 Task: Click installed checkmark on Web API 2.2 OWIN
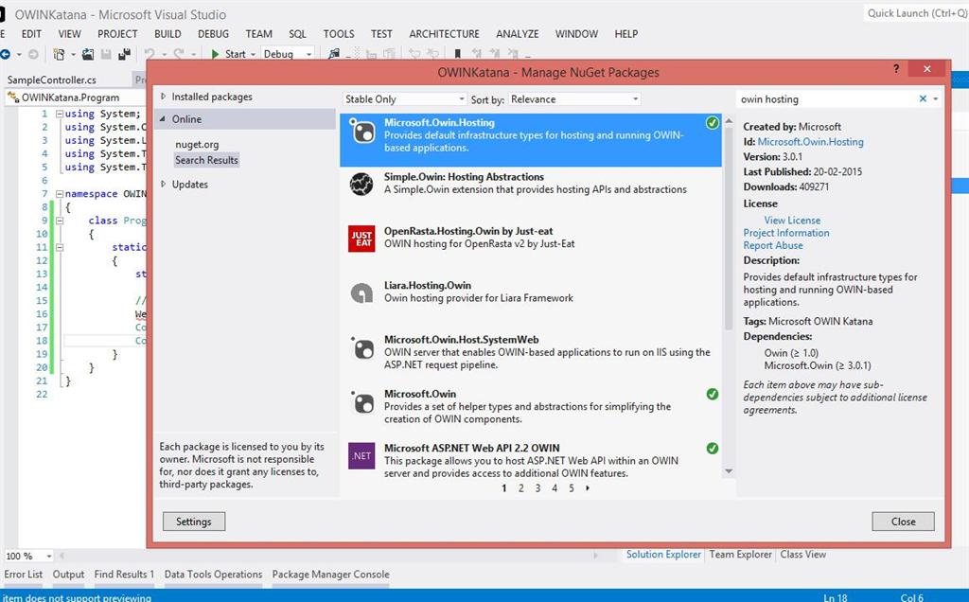pyautogui.click(x=712, y=448)
